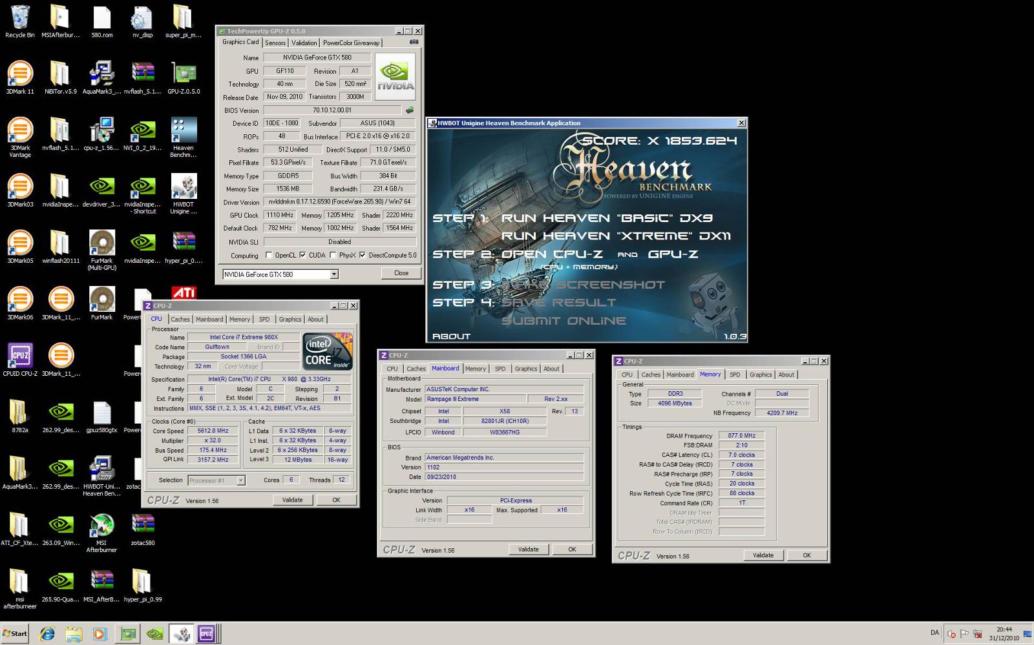Click OK in CPU-Z memory window

[807, 555]
